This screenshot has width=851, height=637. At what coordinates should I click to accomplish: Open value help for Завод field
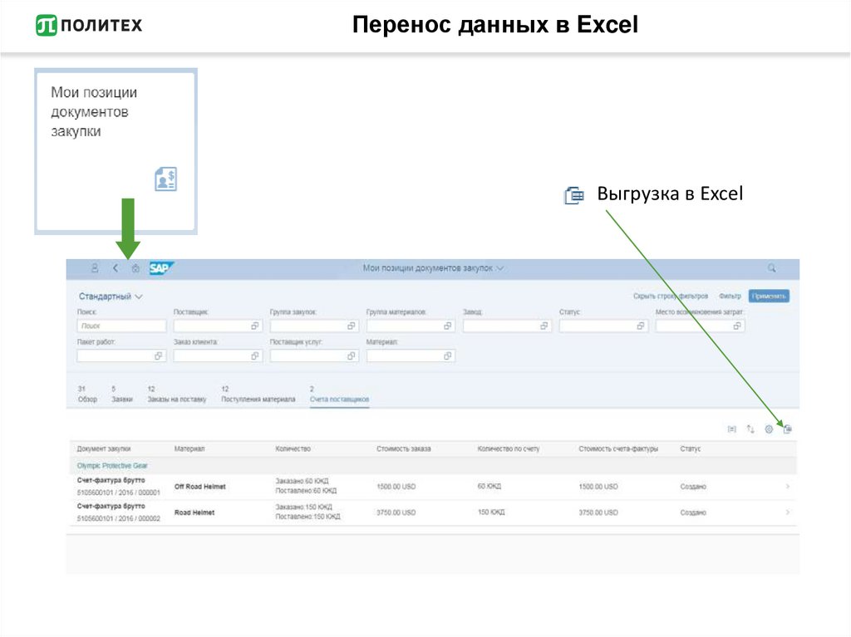click(544, 326)
